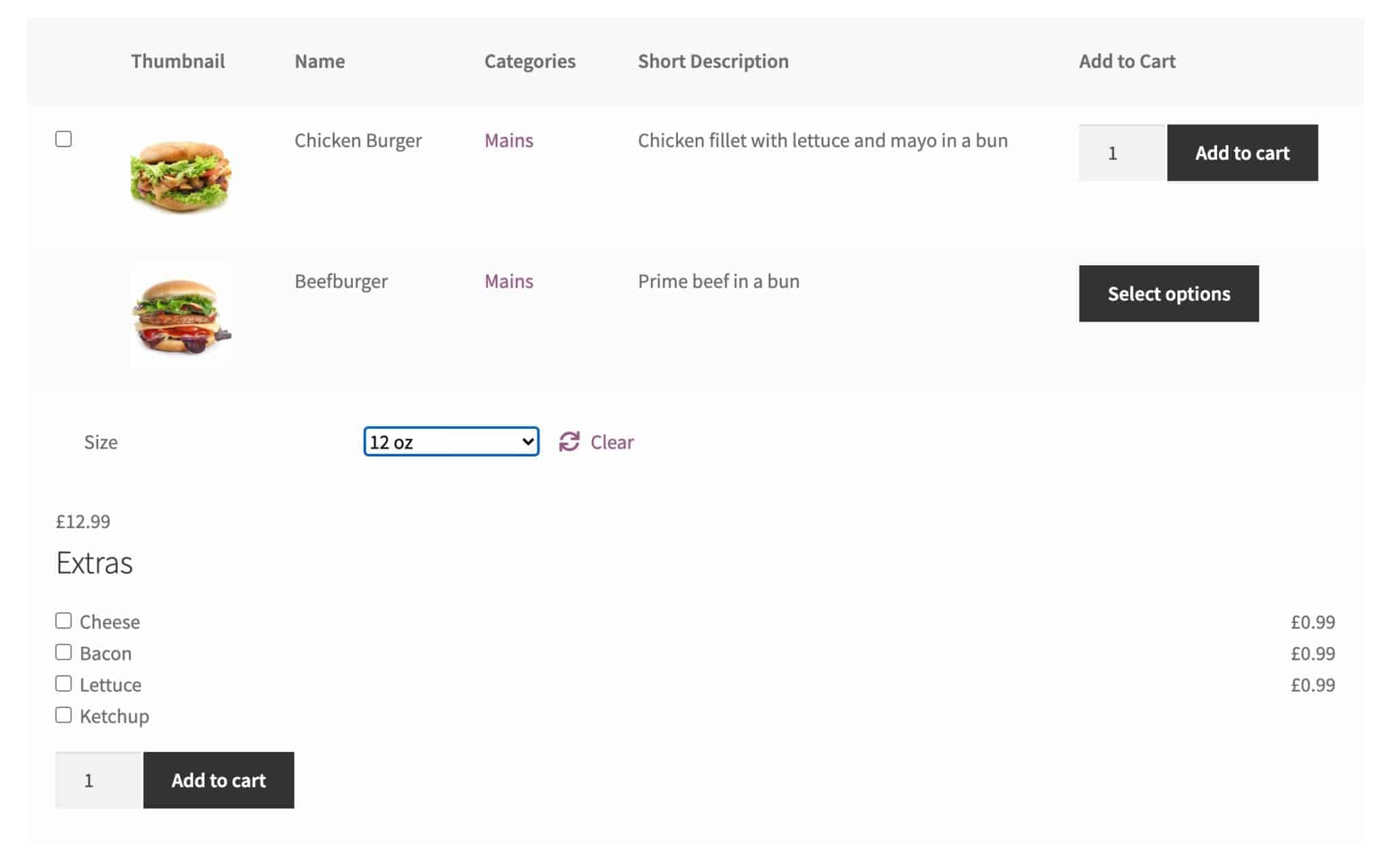Check the Bacon extra option
This screenshot has width=1390, height=845.
pyautogui.click(x=63, y=651)
